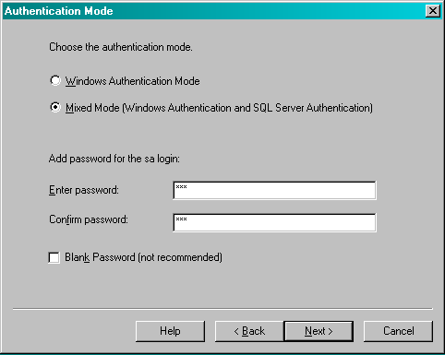Proceed with the Next button

[319, 331]
